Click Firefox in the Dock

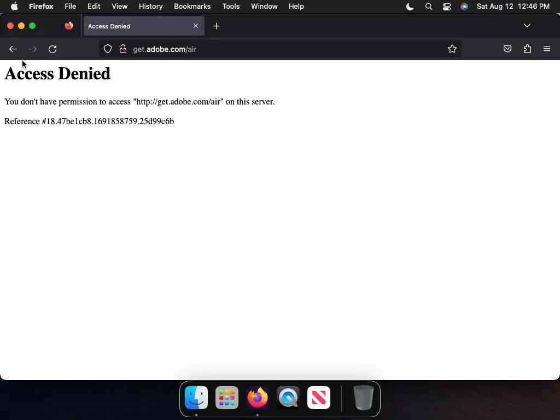(x=258, y=398)
